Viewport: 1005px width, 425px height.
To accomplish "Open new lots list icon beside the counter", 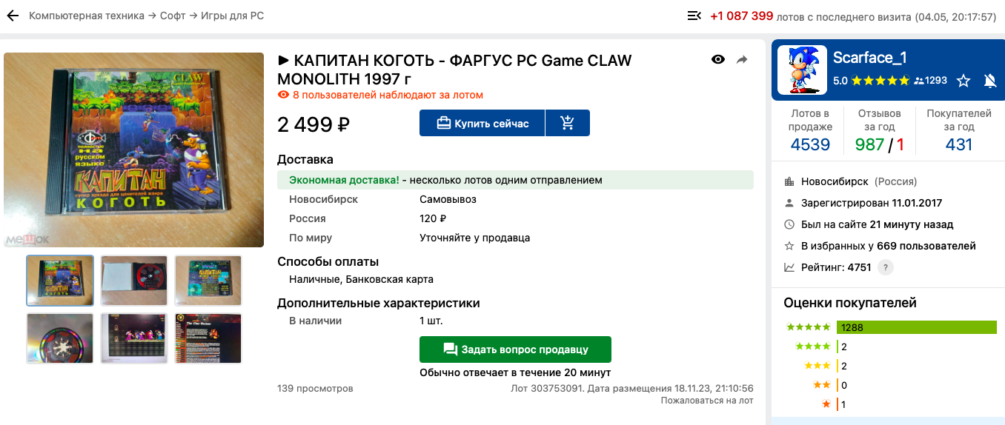I will (x=694, y=16).
